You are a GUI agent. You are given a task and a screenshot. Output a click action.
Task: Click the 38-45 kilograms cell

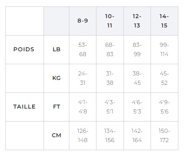(x=137, y=78)
